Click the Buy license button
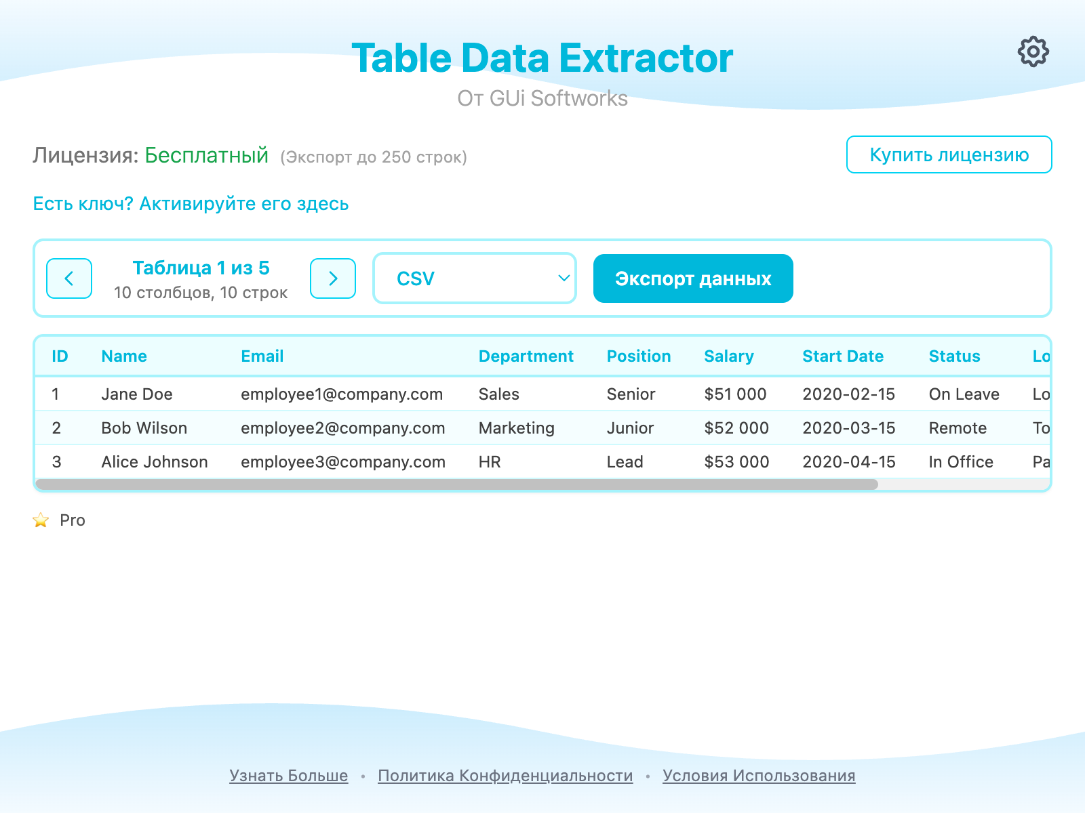Image resolution: width=1085 pixels, height=813 pixels. pyautogui.click(x=949, y=154)
